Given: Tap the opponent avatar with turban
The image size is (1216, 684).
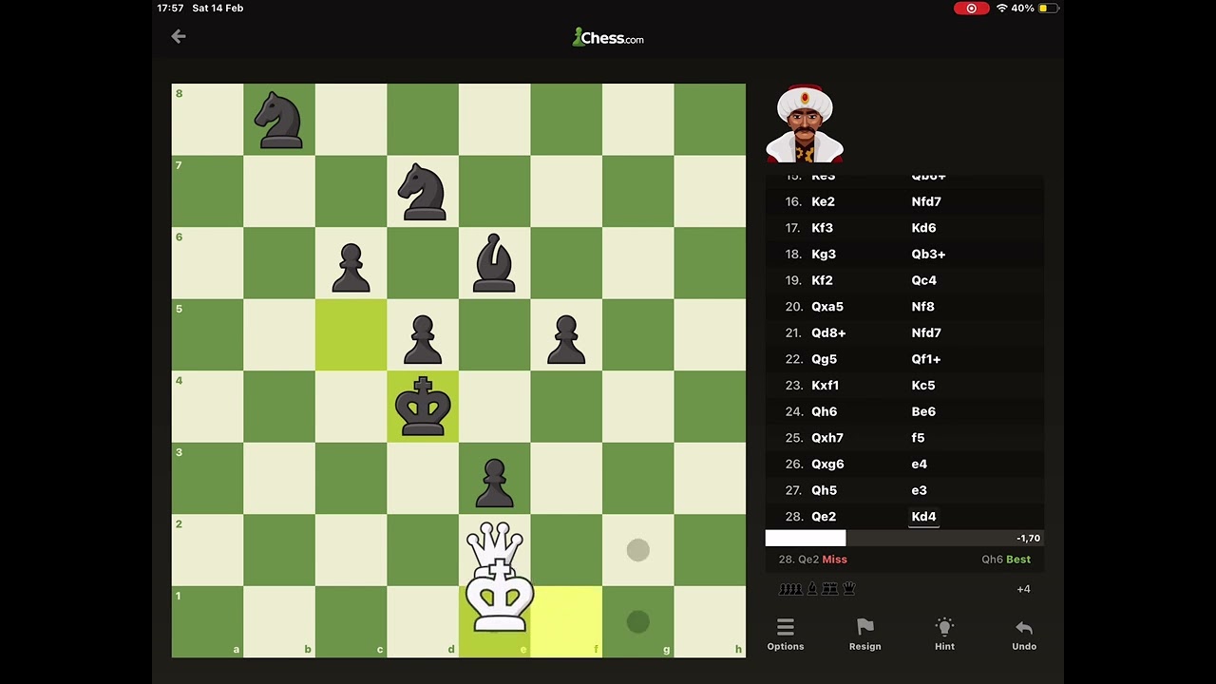Looking at the screenshot, I should (x=805, y=124).
